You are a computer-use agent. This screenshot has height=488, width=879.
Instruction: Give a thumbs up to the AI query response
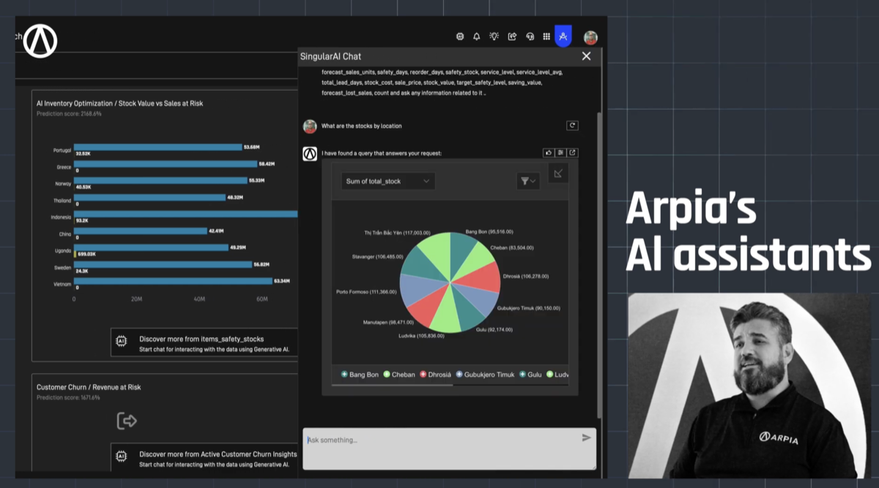[549, 153]
